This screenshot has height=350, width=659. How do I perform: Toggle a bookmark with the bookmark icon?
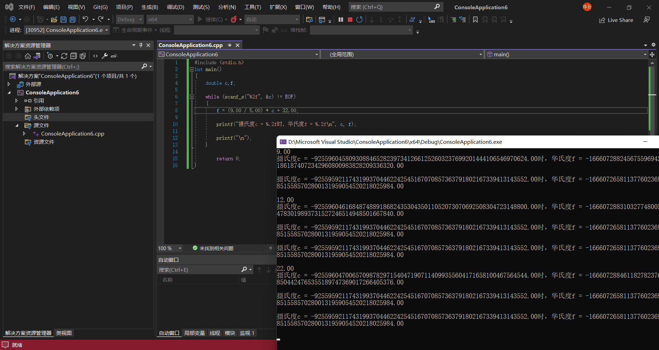[x=475, y=20]
